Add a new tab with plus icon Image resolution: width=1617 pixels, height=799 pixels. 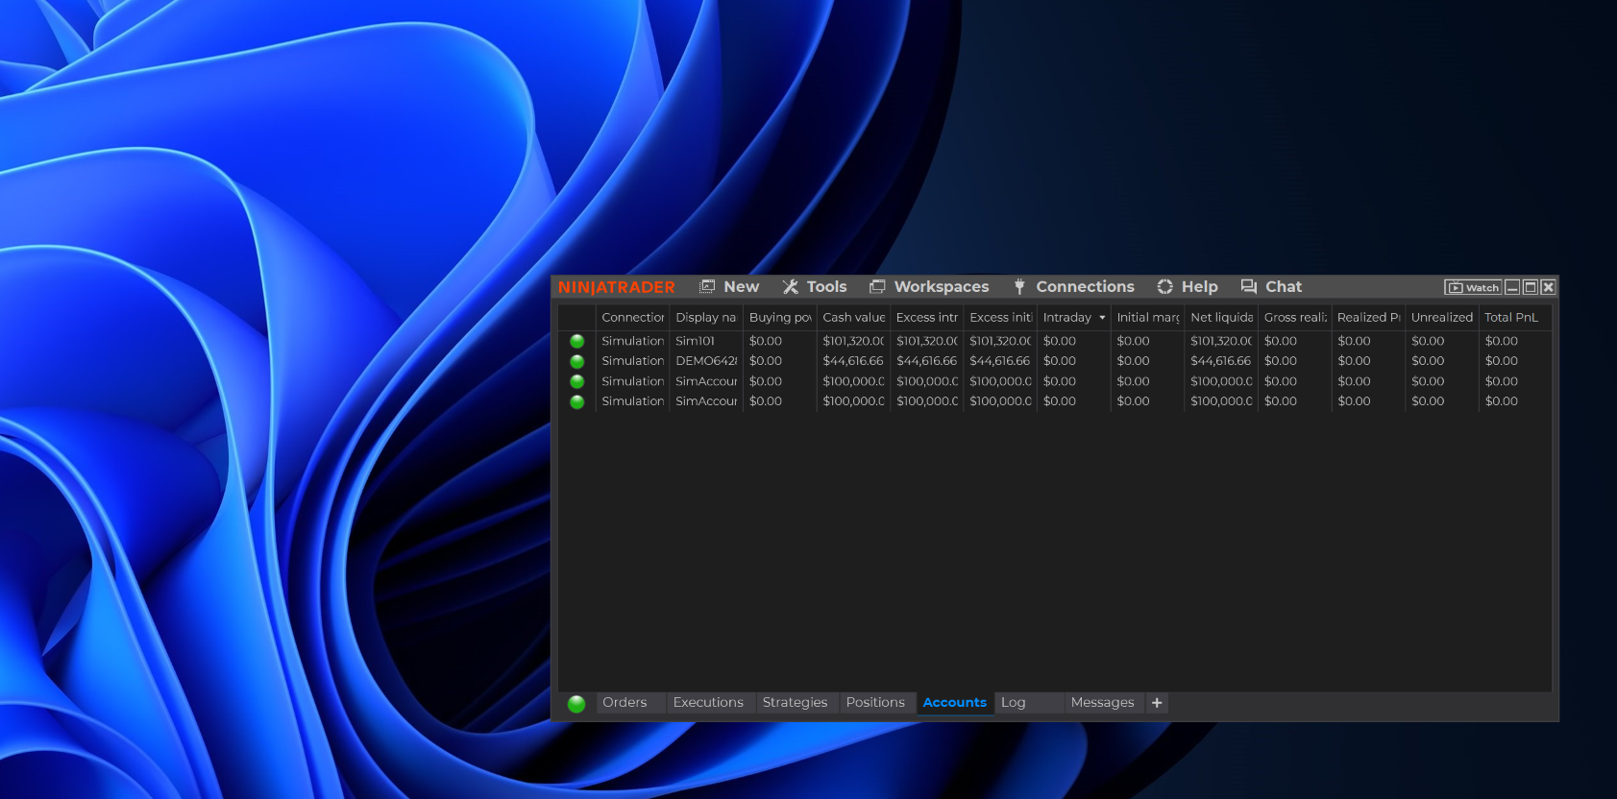point(1157,703)
